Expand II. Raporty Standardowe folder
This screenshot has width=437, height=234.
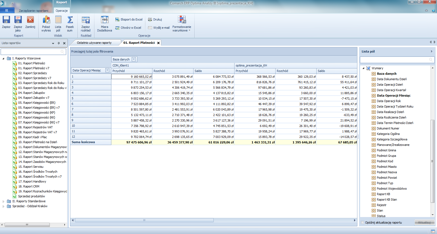pos(3,201)
